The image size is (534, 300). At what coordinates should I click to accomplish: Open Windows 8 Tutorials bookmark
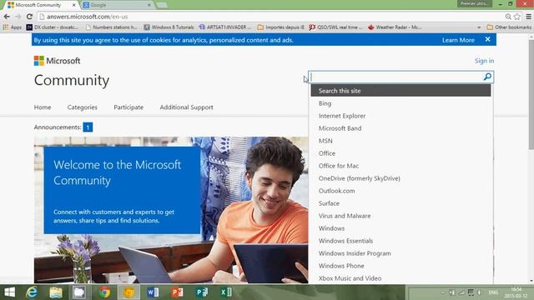pos(169,27)
